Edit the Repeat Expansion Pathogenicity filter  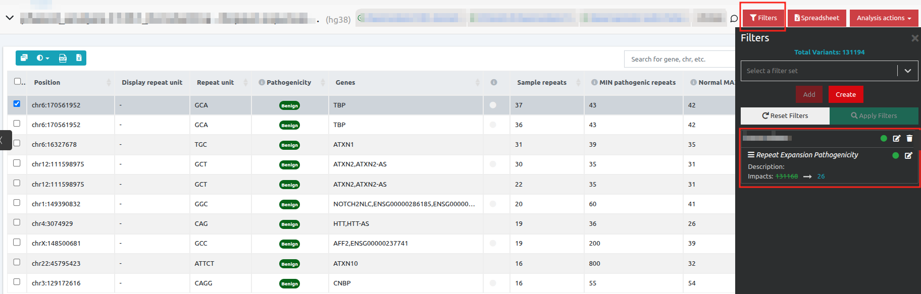pyautogui.click(x=908, y=155)
